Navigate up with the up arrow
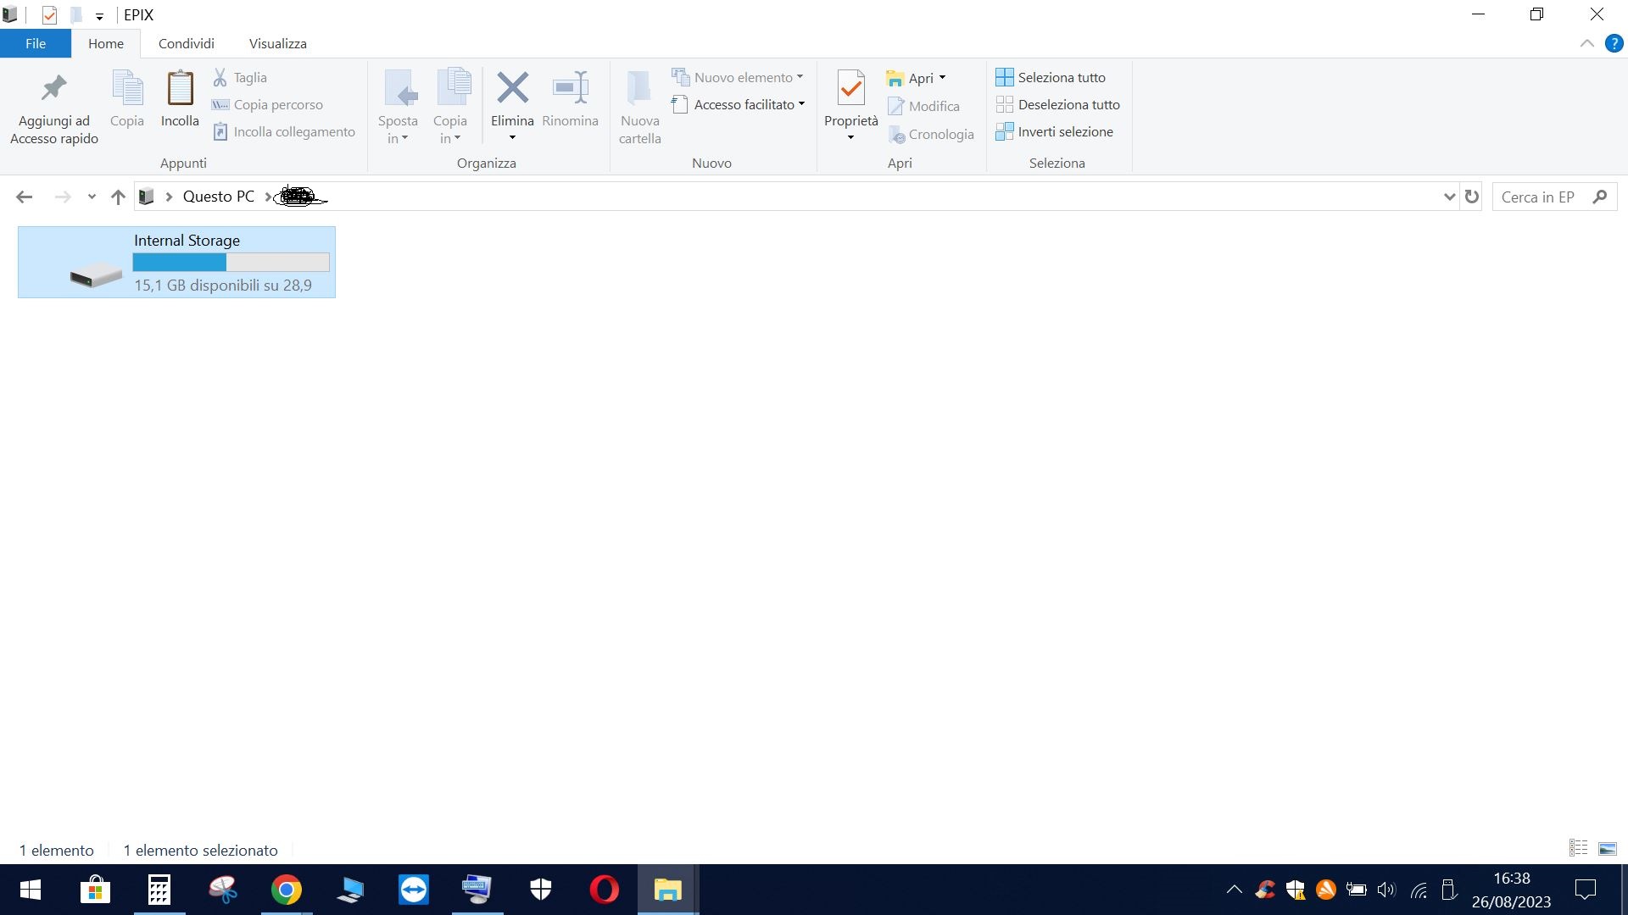Image resolution: width=1628 pixels, height=915 pixels. click(x=118, y=197)
